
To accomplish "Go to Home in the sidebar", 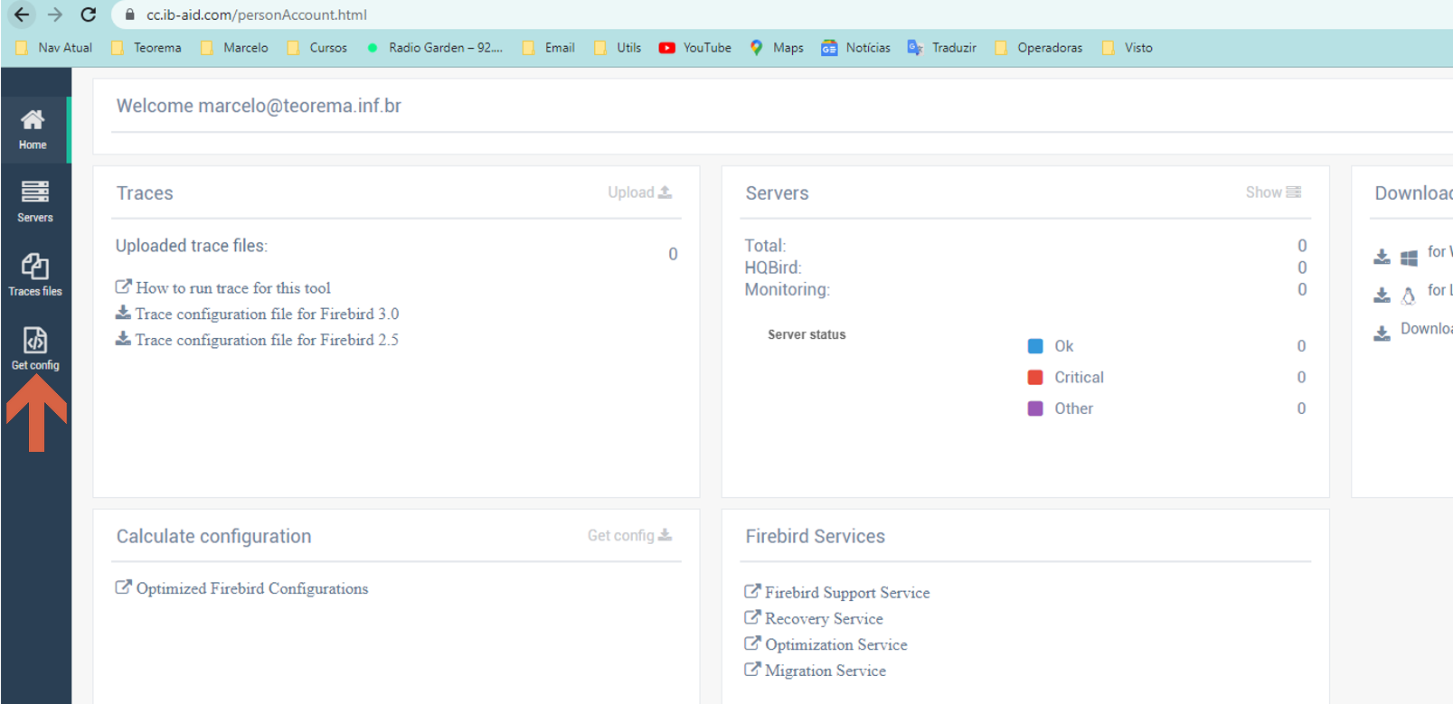I will [x=33, y=130].
